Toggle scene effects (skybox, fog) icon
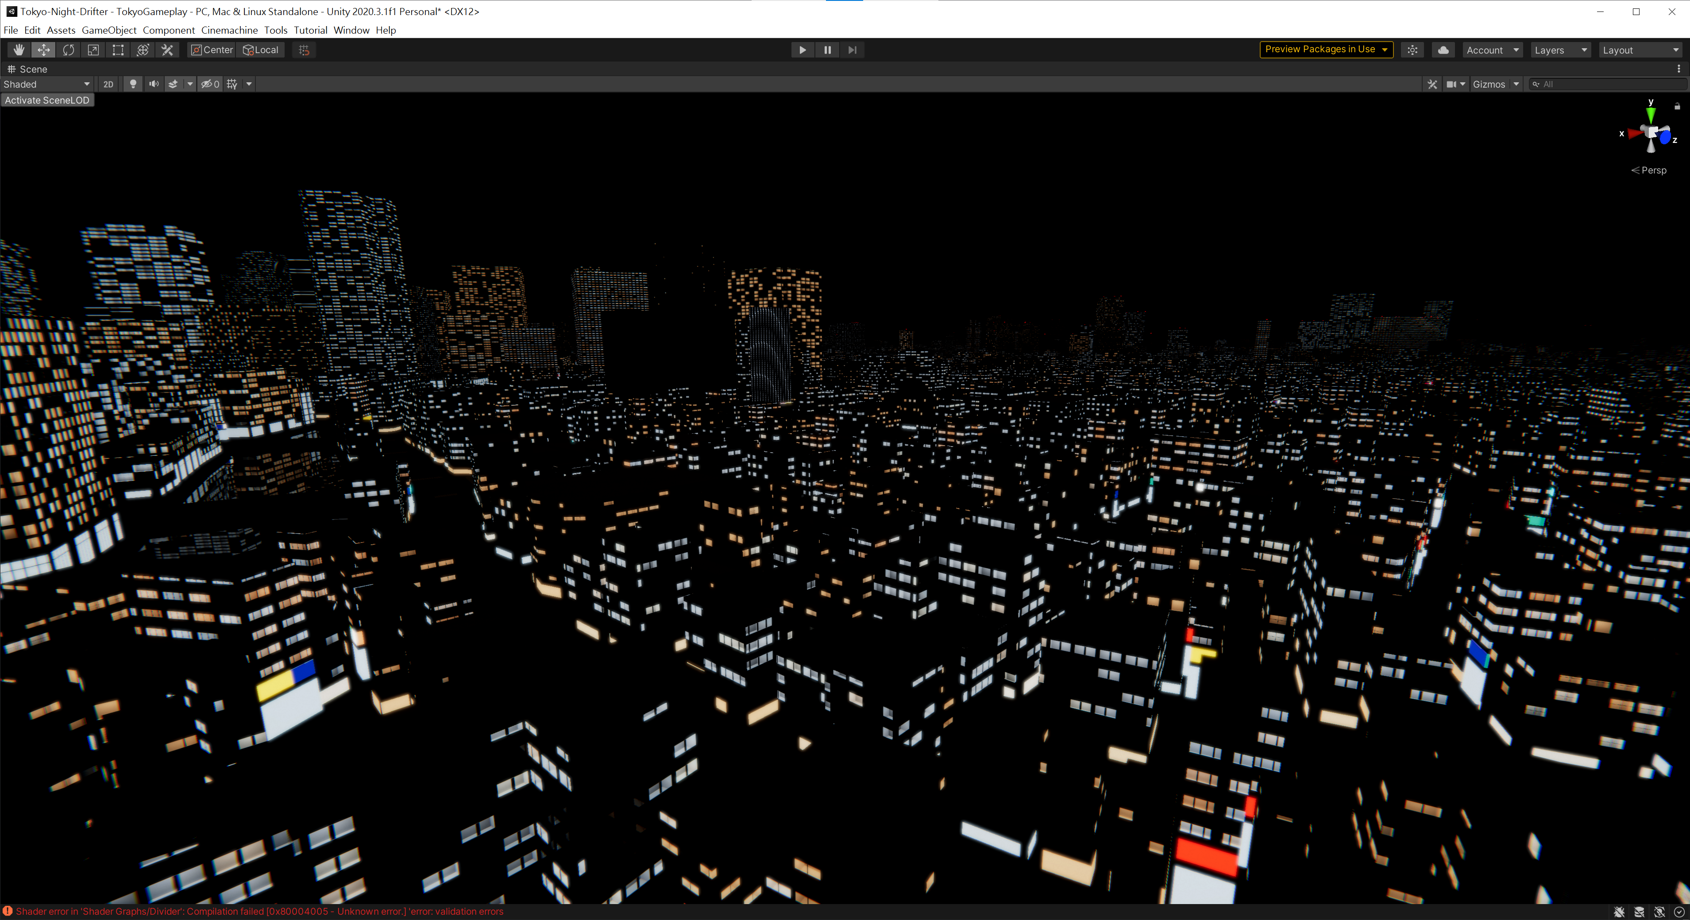 173,84
